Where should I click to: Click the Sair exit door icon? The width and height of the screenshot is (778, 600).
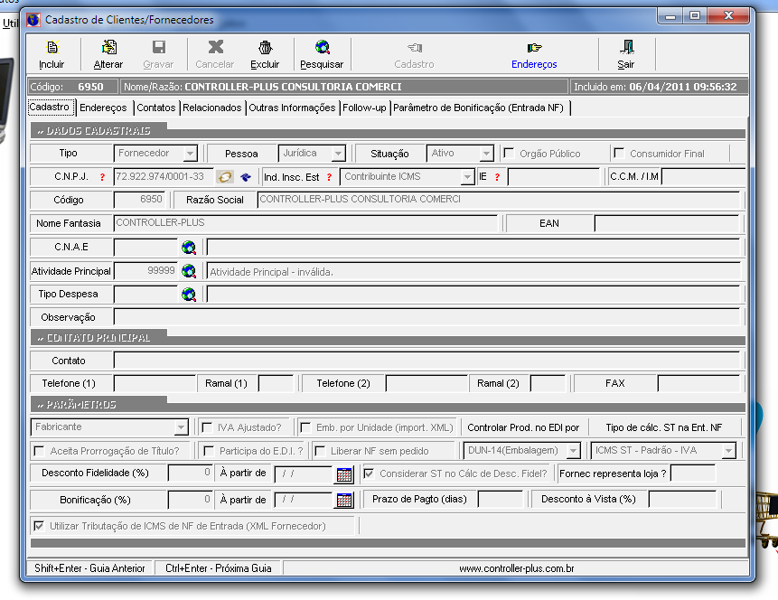[627, 47]
